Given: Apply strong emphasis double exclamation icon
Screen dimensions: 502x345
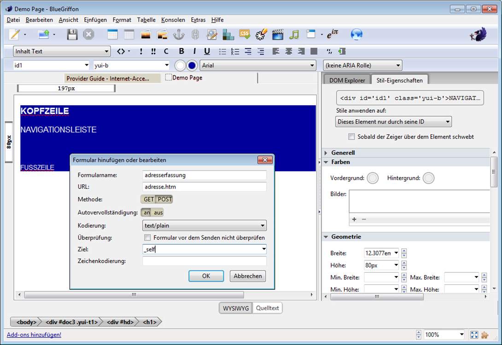Looking at the screenshot, I should click(x=153, y=51).
